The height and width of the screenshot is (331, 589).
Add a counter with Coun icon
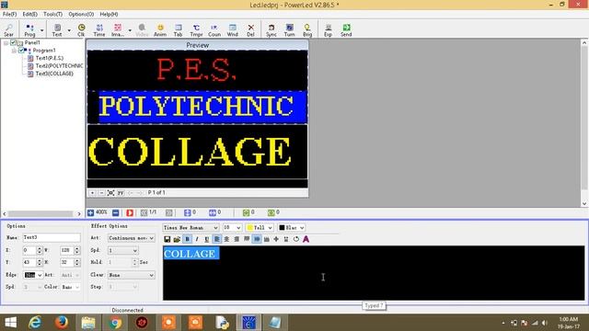[x=214, y=30]
